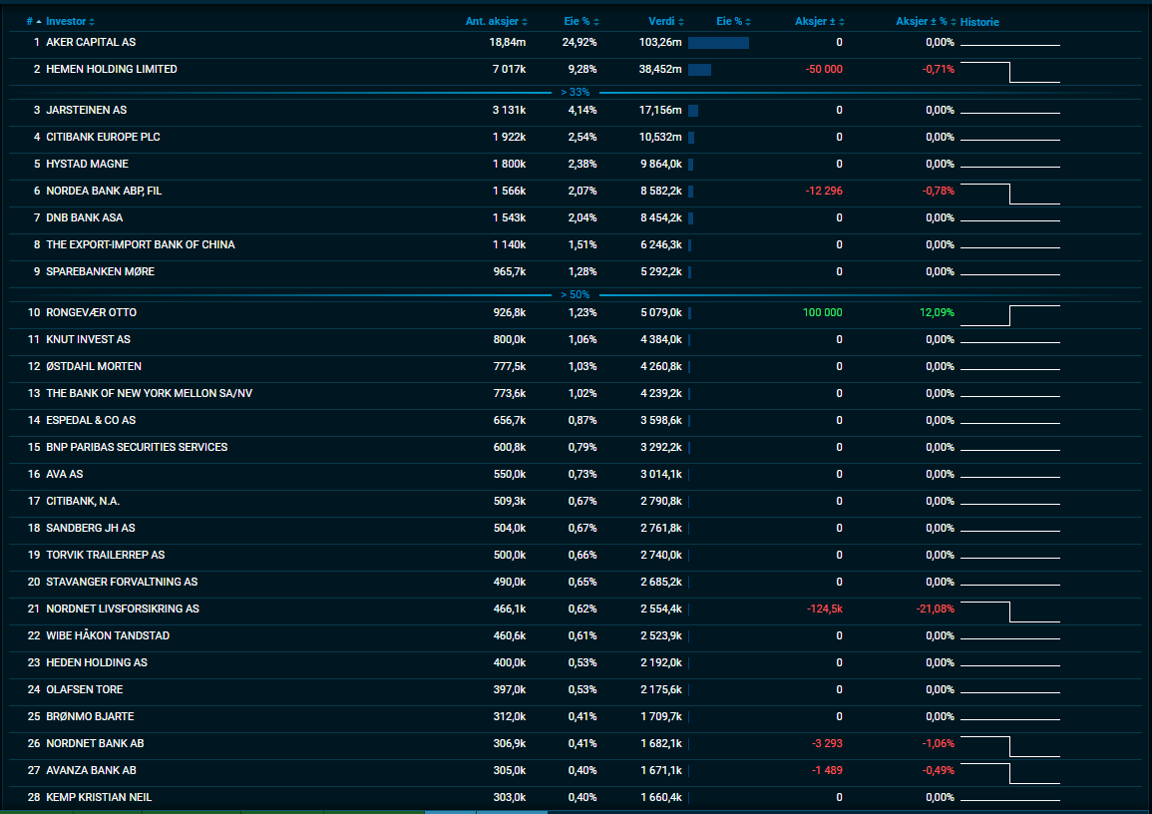Sort by the Ant. aksjer column header
The width and height of the screenshot is (1152, 814).
tap(496, 21)
